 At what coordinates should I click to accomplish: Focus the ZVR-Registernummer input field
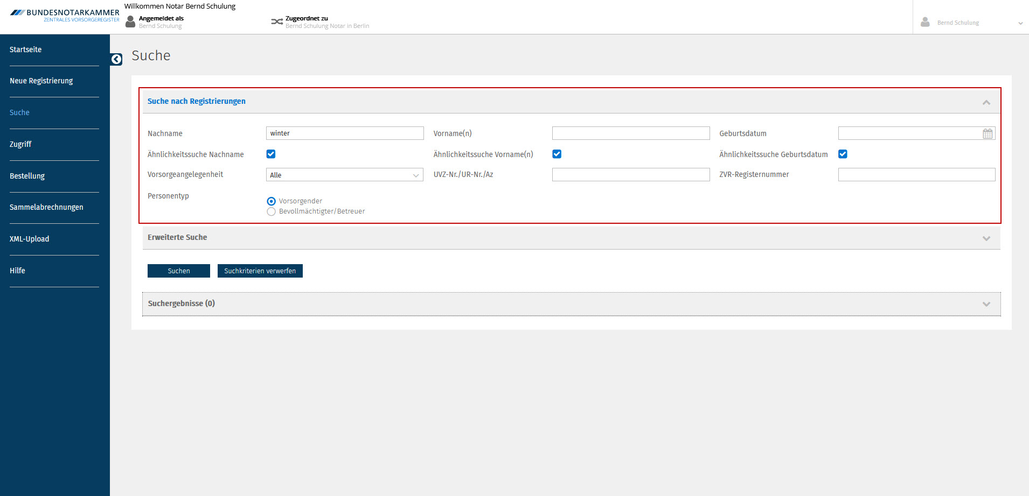tap(917, 174)
